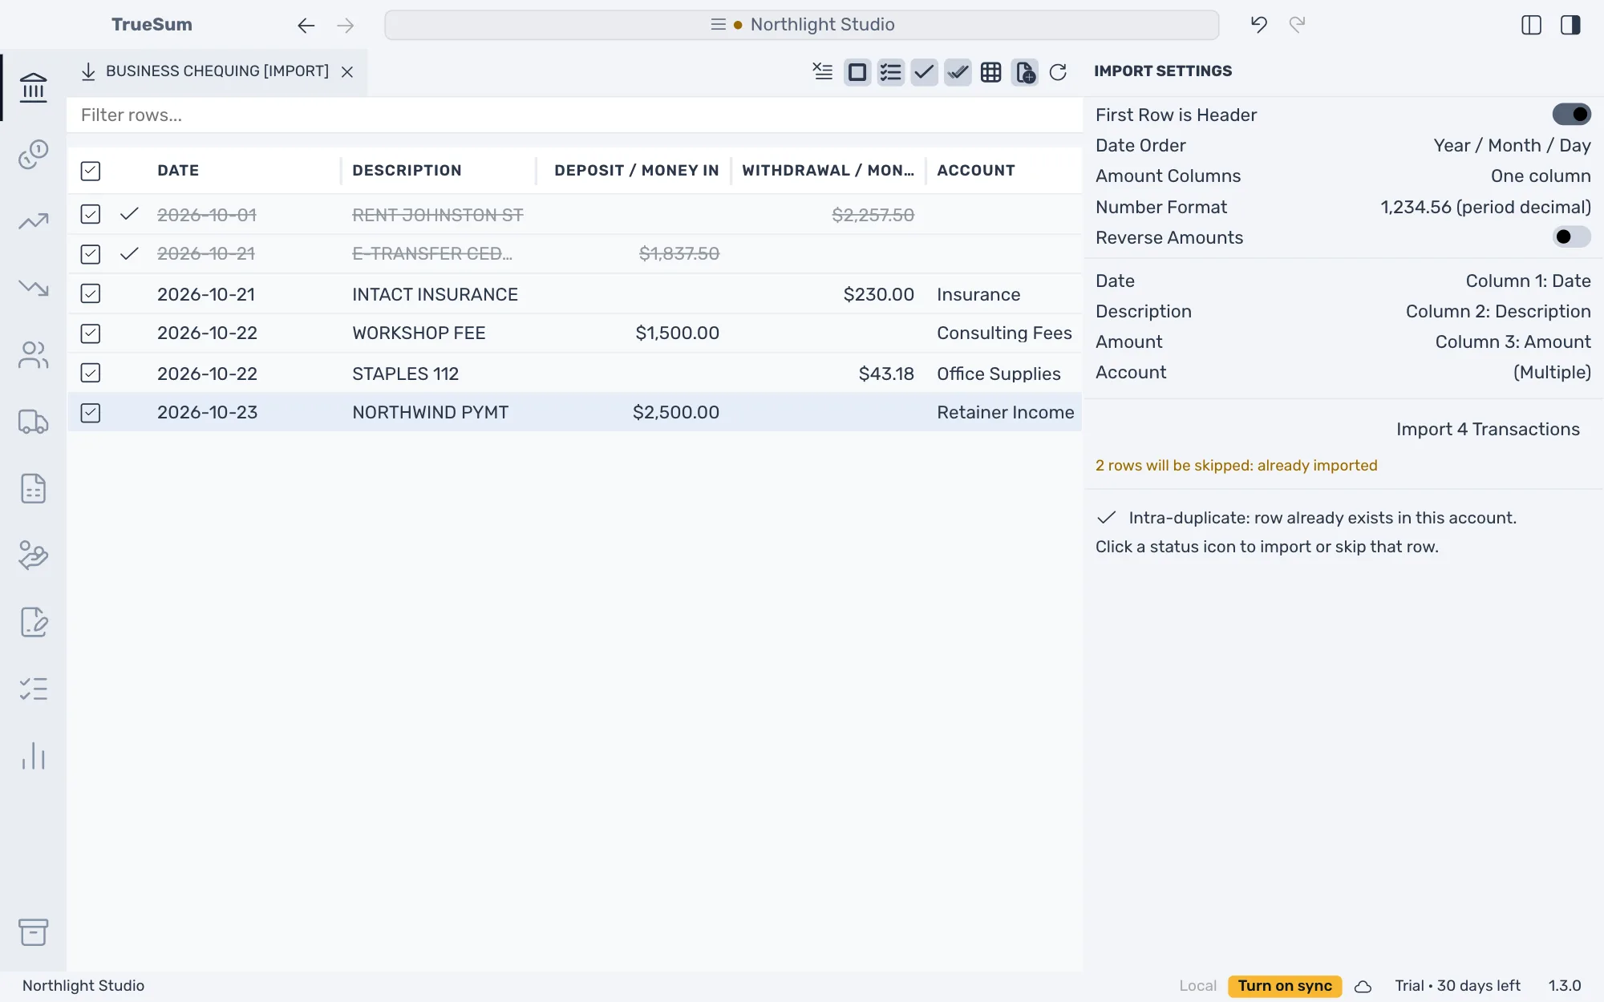Image resolution: width=1604 pixels, height=1002 pixels.
Task: Open the upward trending arrow sidebar icon
Action: pyautogui.click(x=33, y=221)
